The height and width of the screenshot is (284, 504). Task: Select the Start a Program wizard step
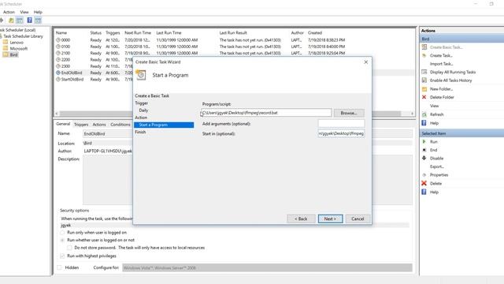click(164, 125)
